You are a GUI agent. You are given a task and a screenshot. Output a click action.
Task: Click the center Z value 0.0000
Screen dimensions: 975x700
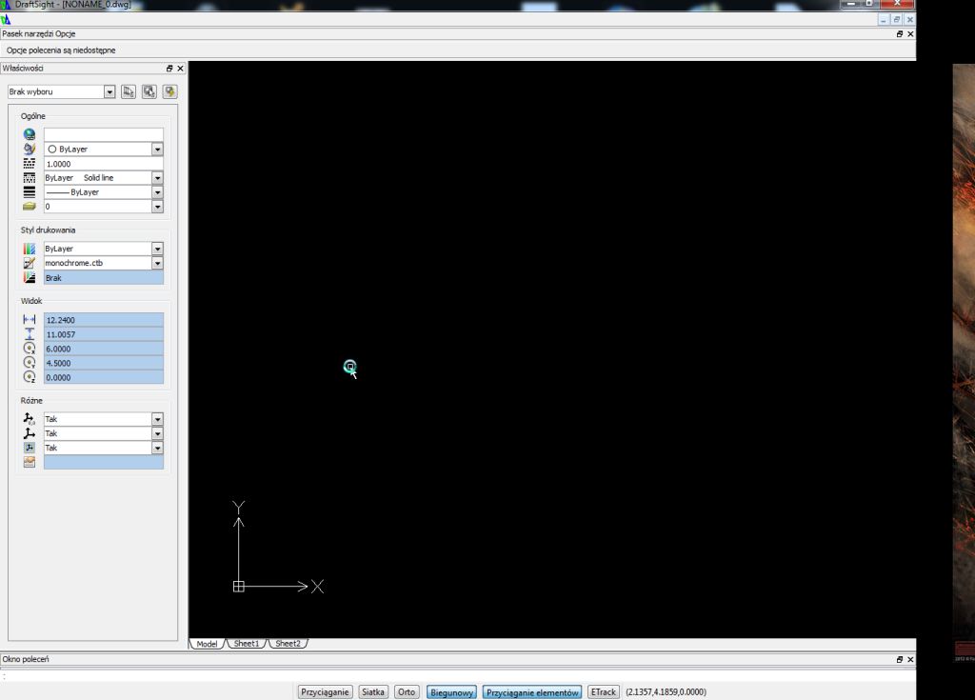[104, 377]
